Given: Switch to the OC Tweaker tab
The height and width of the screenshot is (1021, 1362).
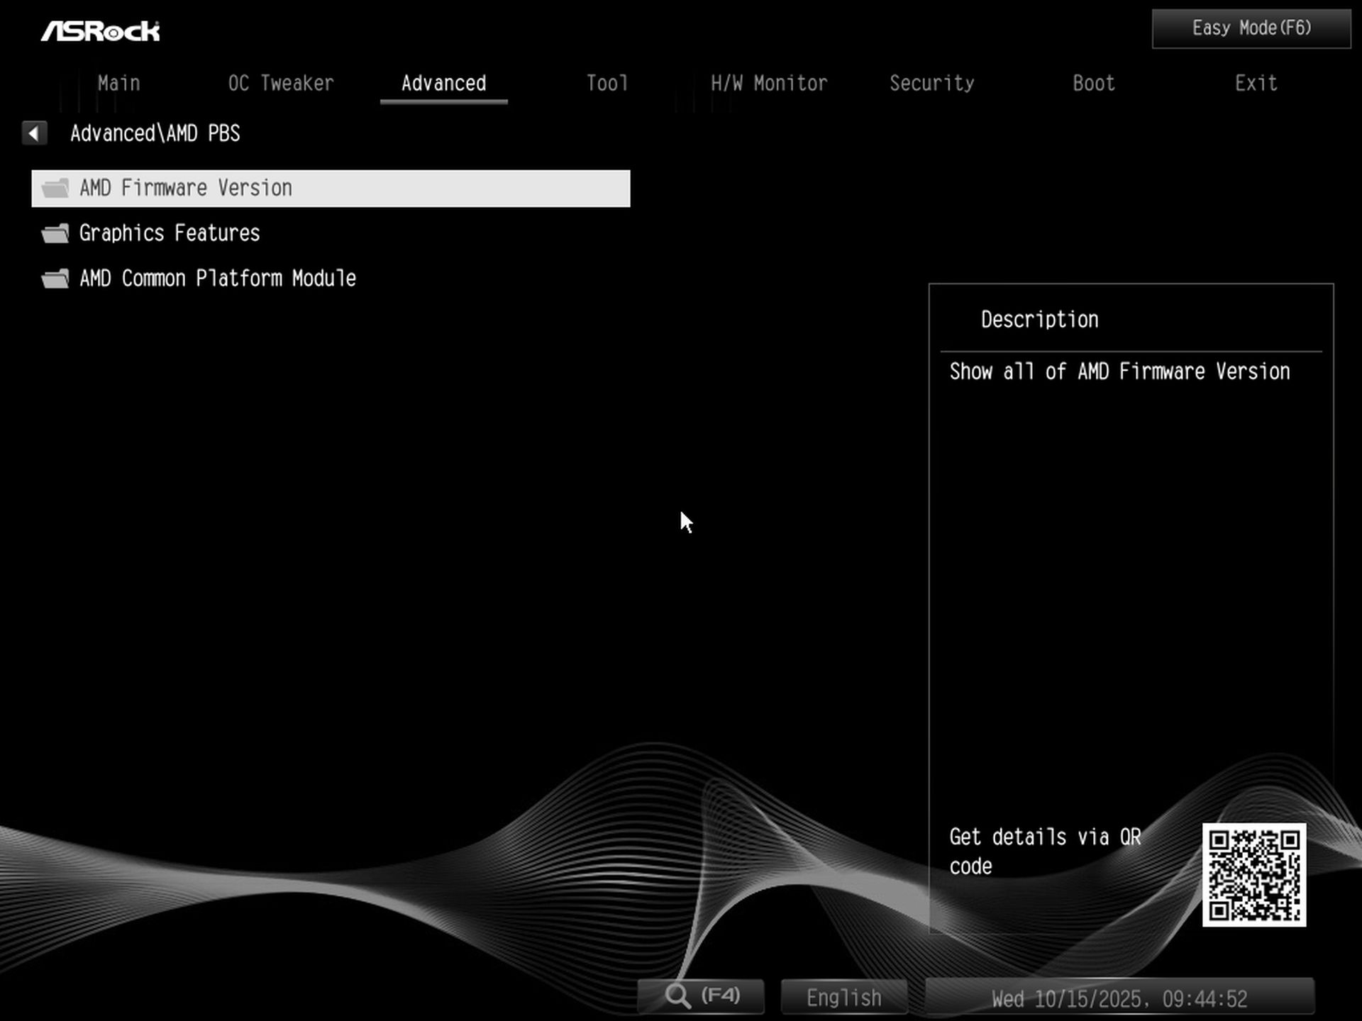Looking at the screenshot, I should (x=281, y=83).
